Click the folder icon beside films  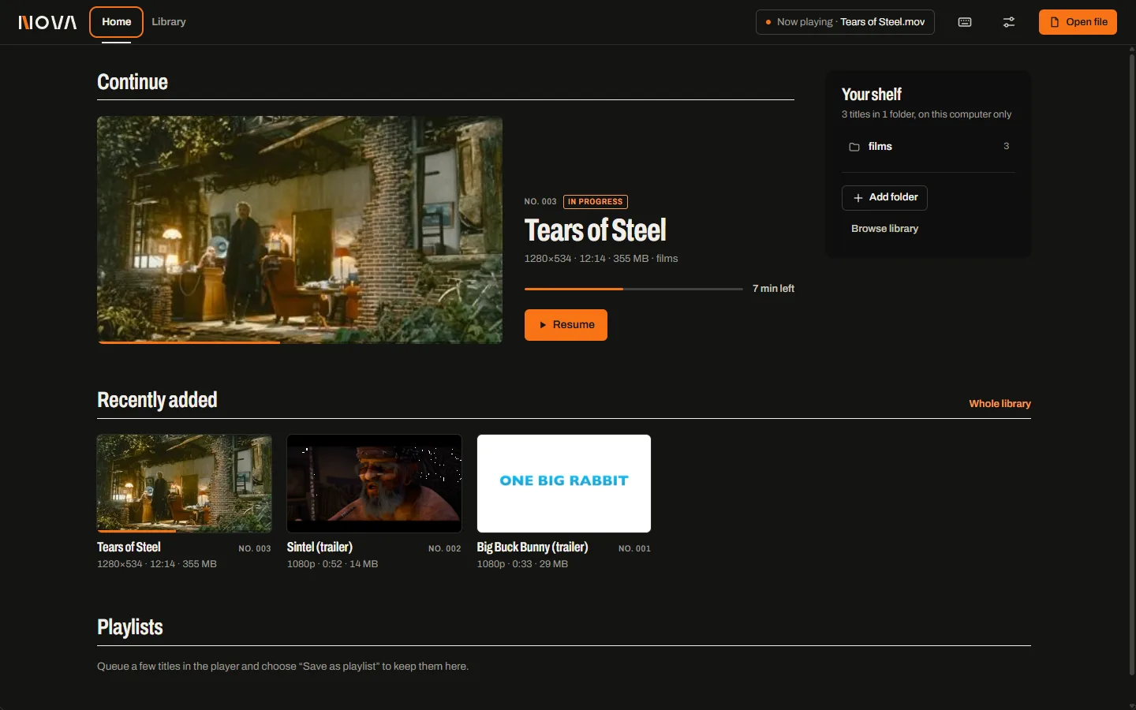(x=854, y=147)
